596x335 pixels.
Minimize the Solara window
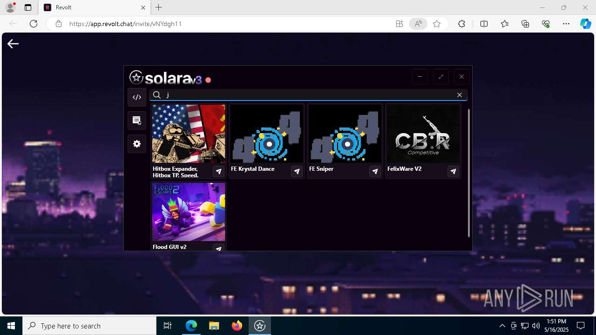(420, 77)
